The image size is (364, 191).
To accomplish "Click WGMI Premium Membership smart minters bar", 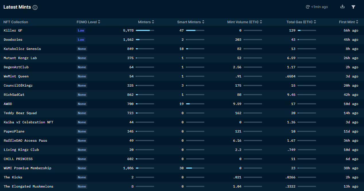I will pos(195,168).
